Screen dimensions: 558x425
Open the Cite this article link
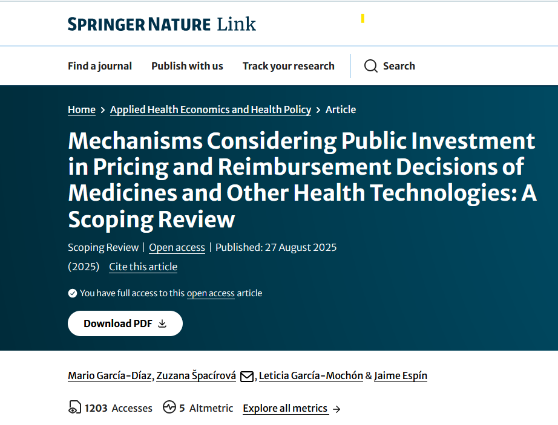(143, 267)
